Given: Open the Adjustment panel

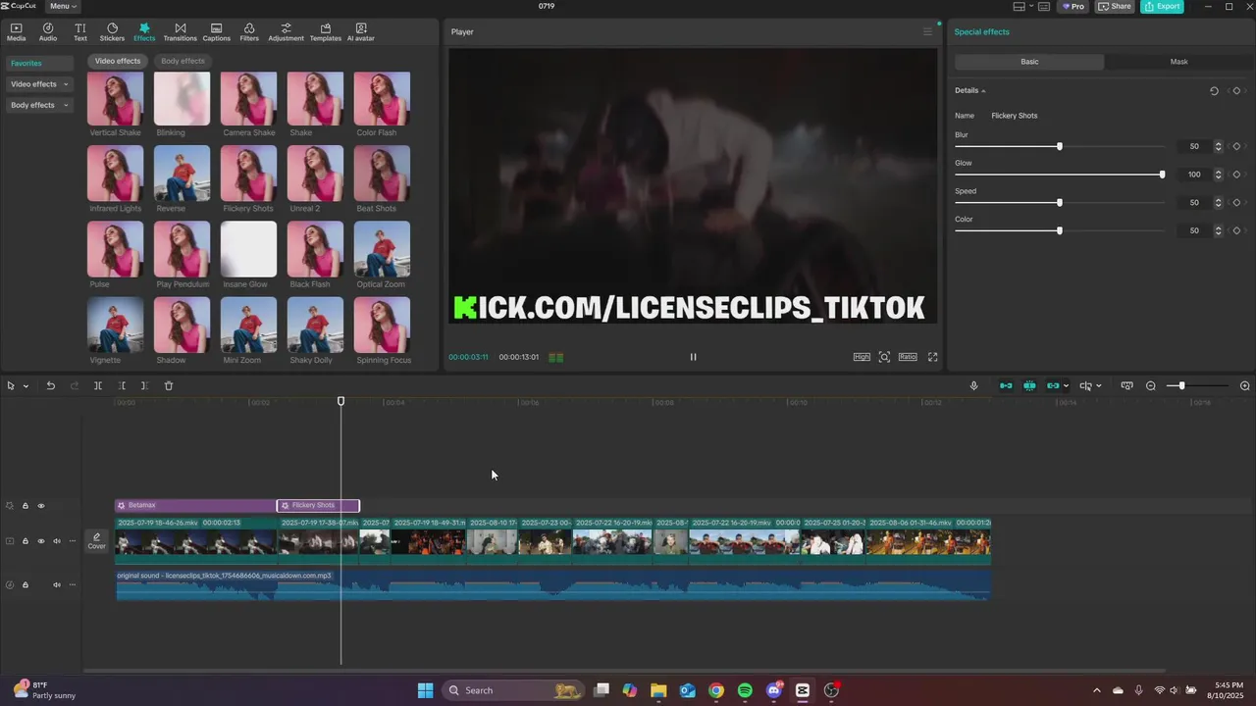Looking at the screenshot, I should click(286, 32).
